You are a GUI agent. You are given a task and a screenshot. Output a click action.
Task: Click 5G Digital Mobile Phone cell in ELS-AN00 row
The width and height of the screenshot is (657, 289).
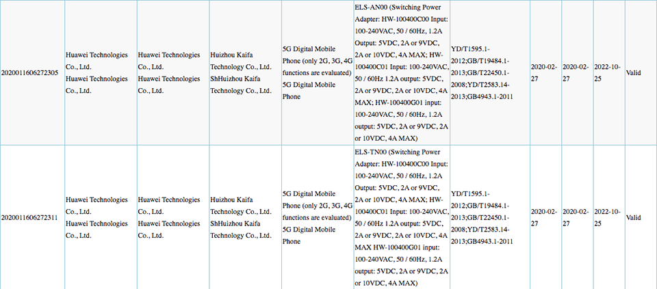[317, 73]
